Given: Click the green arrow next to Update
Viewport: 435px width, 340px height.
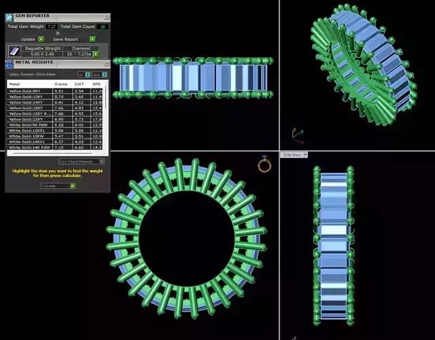Looking at the screenshot, I should point(41,39).
